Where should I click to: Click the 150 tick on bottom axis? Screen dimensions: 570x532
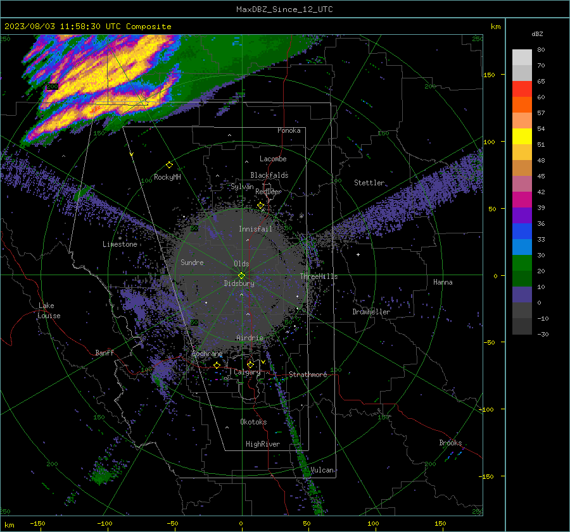pyautogui.click(x=440, y=523)
